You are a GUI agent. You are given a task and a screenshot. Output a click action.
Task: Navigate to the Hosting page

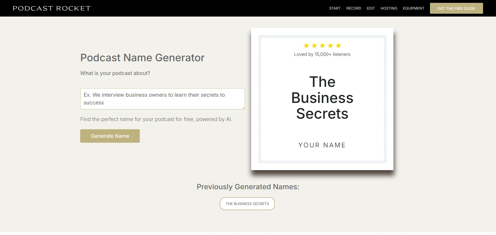(389, 8)
